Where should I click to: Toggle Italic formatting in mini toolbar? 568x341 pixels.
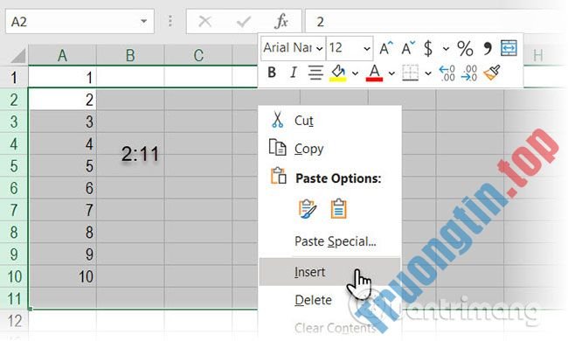(293, 73)
